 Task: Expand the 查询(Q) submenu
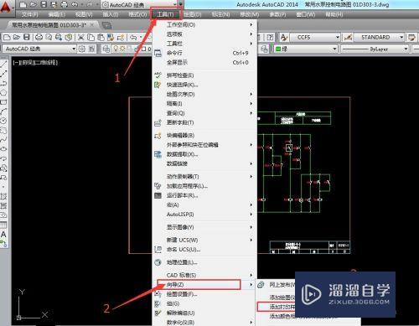204,113
